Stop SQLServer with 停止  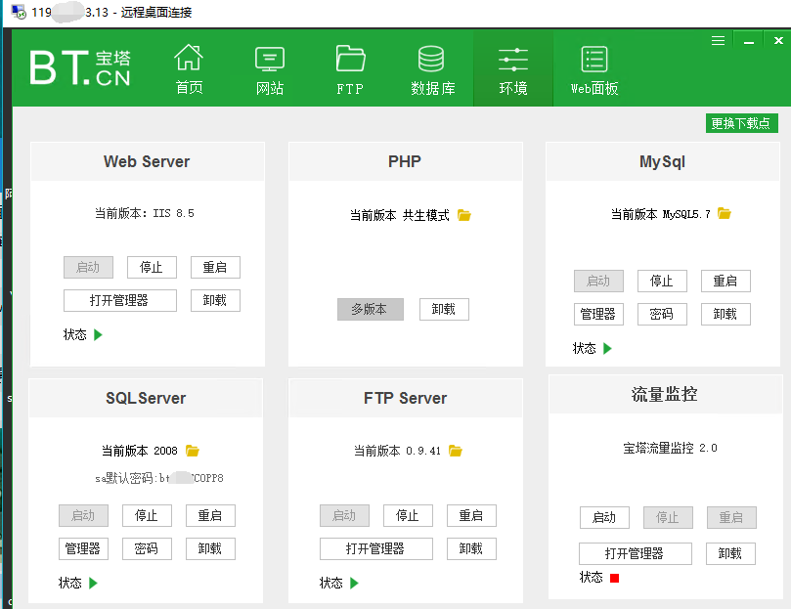tap(147, 516)
